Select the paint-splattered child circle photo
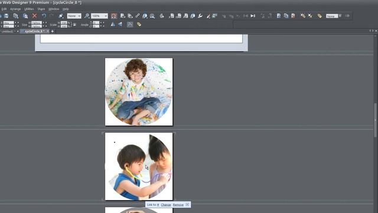Viewport: 378px width, 213px height. tap(139, 92)
